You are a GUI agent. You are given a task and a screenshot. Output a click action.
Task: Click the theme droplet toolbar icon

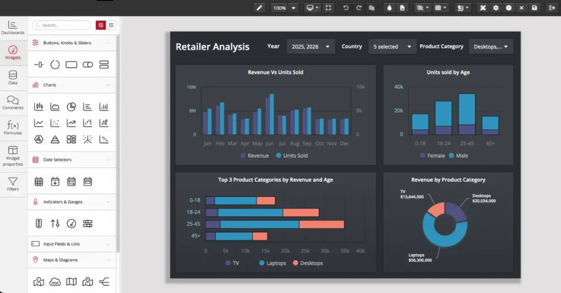pyautogui.click(x=390, y=8)
